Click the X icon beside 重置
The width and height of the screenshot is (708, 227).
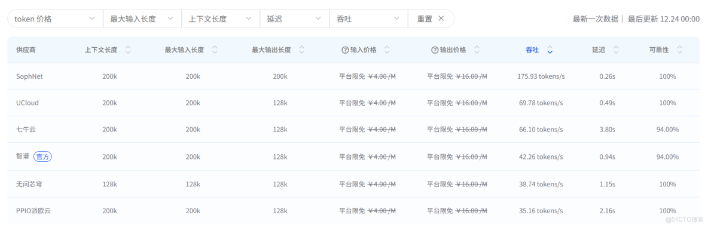pyautogui.click(x=441, y=19)
